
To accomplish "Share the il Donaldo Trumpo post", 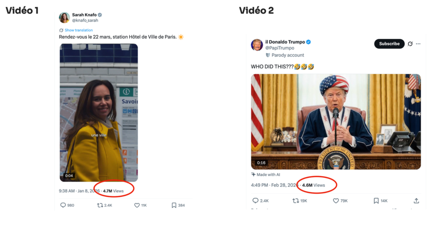I will [416, 201].
